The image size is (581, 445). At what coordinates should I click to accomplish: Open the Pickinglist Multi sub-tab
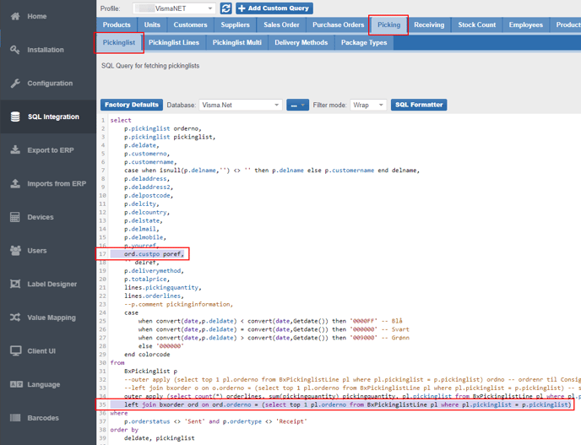click(236, 42)
